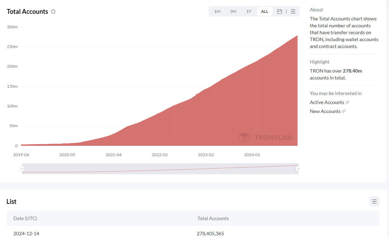Open the Active Accounts link
Image resolution: width=389 pixels, height=237 pixels.
tap(327, 102)
